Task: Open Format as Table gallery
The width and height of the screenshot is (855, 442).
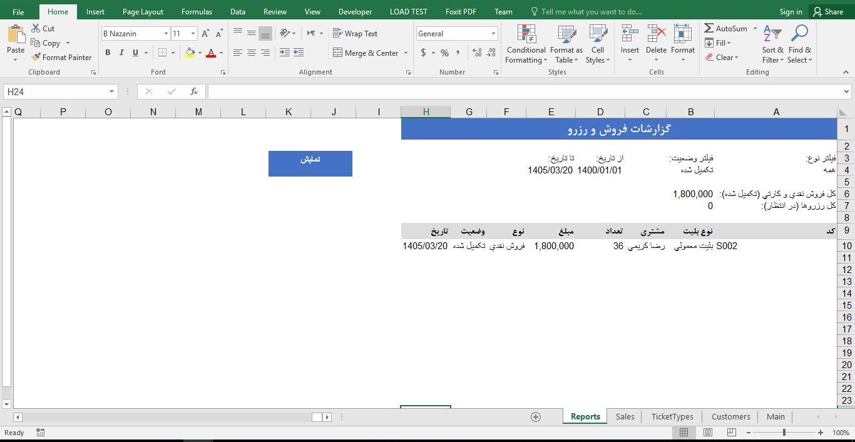Action: pos(566,44)
